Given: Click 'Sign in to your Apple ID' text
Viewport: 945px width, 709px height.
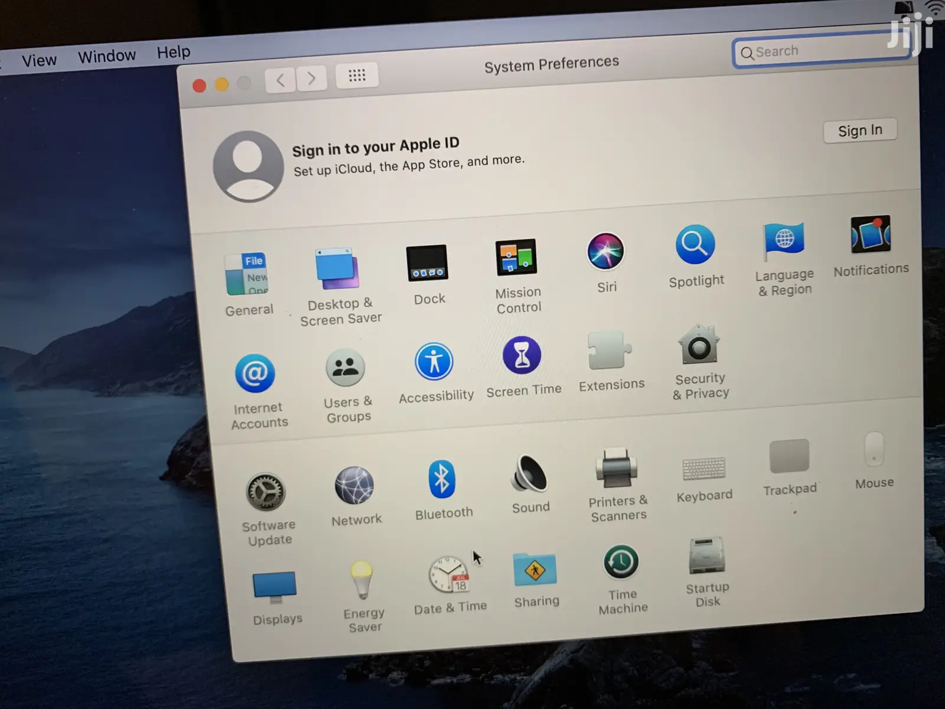Looking at the screenshot, I should pos(376,147).
